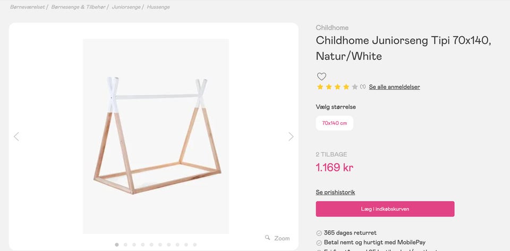Click Læg i indkøbskurven button
The image size is (510, 251).
point(385,209)
